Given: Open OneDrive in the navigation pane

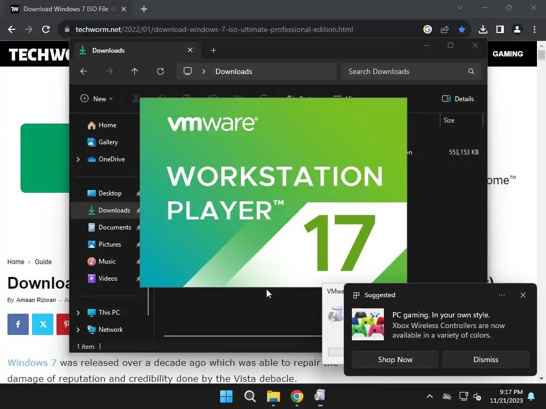Looking at the screenshot, I should [x=106, y=159].
